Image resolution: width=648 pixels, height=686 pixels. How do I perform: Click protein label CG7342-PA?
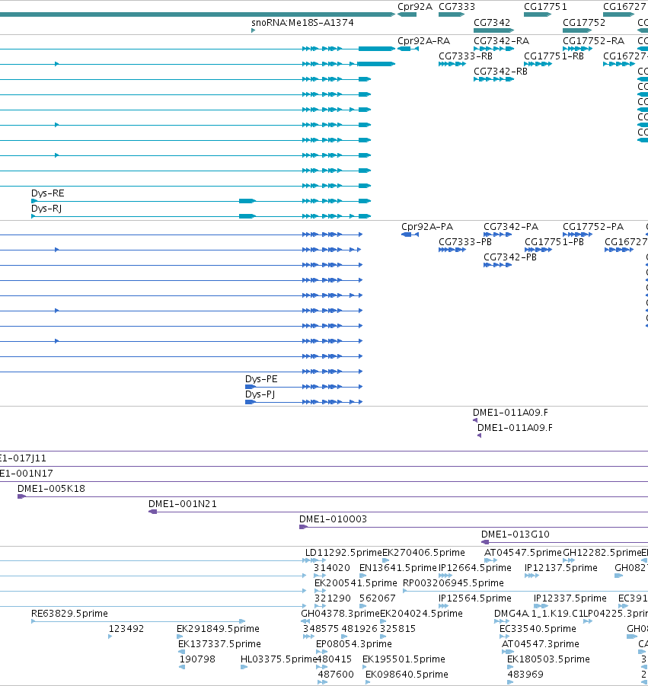click(511, 227)
